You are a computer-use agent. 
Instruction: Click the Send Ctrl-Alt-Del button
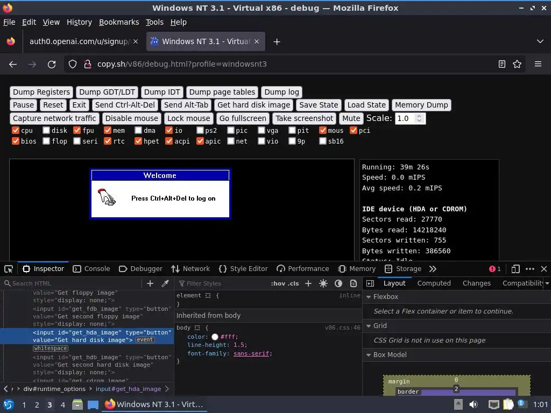click(125, 105)
